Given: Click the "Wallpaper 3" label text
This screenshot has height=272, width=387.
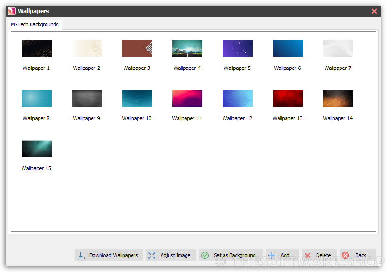Looking at the screenshot, I should tap(137, 68).
